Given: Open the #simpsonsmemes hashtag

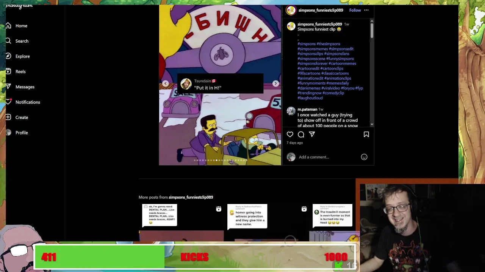Looking at the screenshot, I should (x=313, y=49).
